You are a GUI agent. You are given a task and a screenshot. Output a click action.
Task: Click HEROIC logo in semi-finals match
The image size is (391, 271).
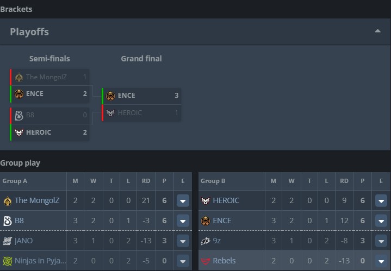19,132
